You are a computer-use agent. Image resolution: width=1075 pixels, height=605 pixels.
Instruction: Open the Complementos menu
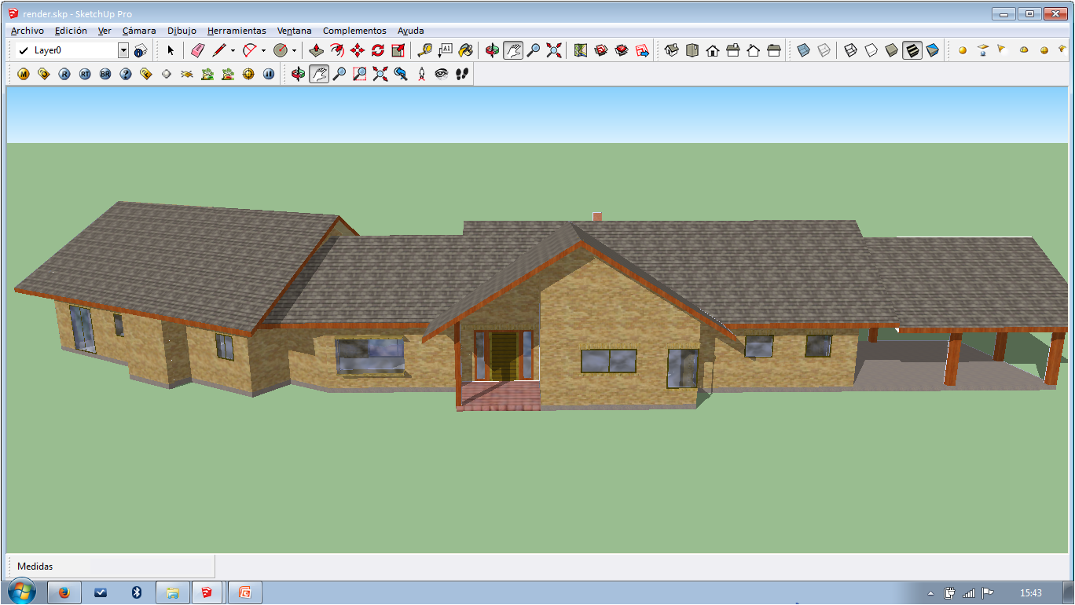tap(354, 31)
